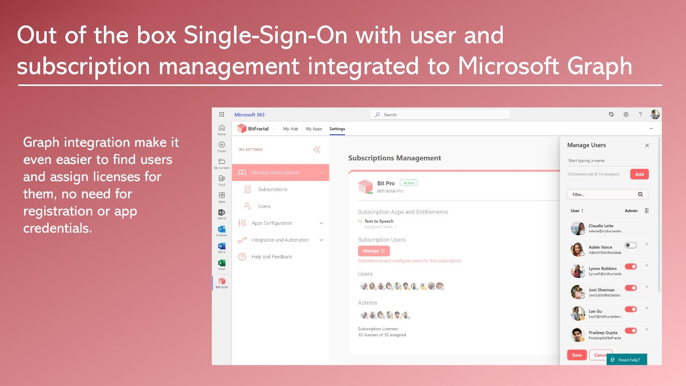
Task: Collapse the My Settings sidebar with double-chevron
Action: pos(317,149)
